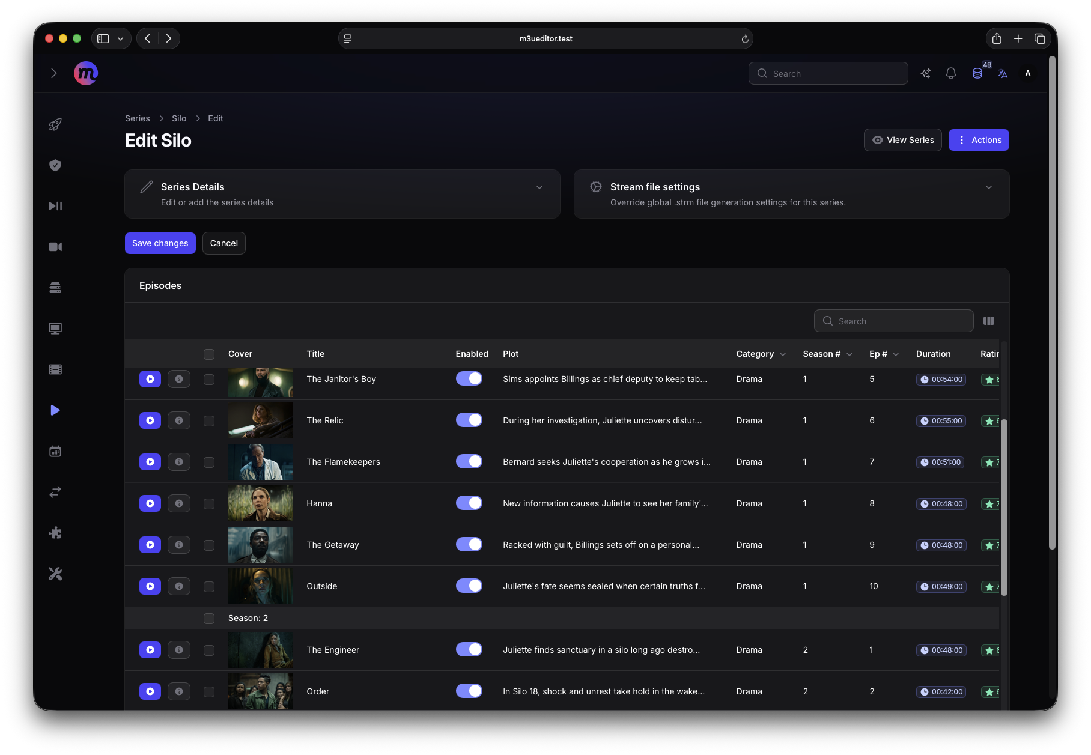Click The Flamekeepers cover thumbnail
Screen dimensions: 1091x755
[260, 462]
